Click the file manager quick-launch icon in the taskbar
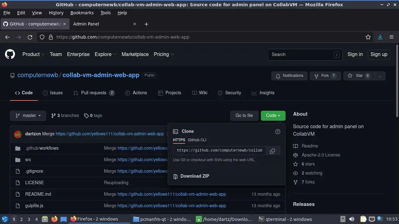 point(45,219)
